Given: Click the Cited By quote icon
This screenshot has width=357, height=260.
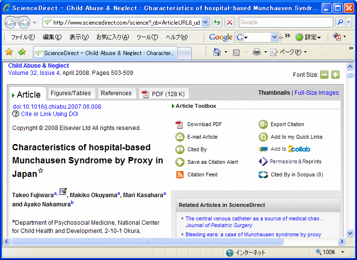Looking at the screenshot, I should [x=180, y=149].
